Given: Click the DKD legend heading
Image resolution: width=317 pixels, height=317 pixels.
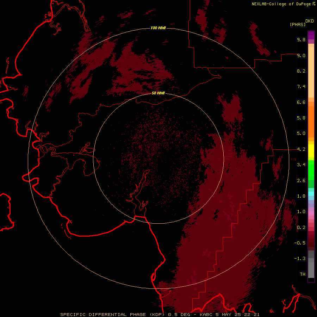Looking at the screenshot, I should [310, 21].
